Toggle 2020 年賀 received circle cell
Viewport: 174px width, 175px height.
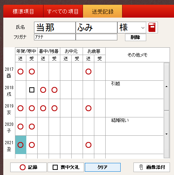click(32, 127)
